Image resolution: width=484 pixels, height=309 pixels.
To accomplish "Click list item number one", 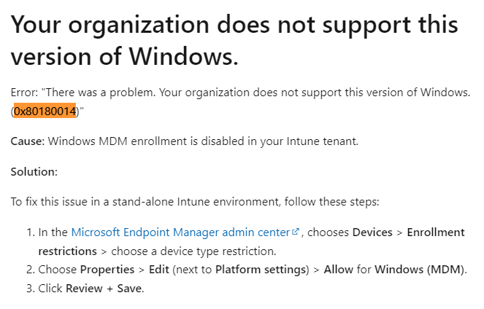I will (245, 242).
